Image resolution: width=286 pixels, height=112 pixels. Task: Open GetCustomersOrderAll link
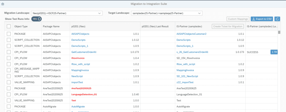[84, 52]
